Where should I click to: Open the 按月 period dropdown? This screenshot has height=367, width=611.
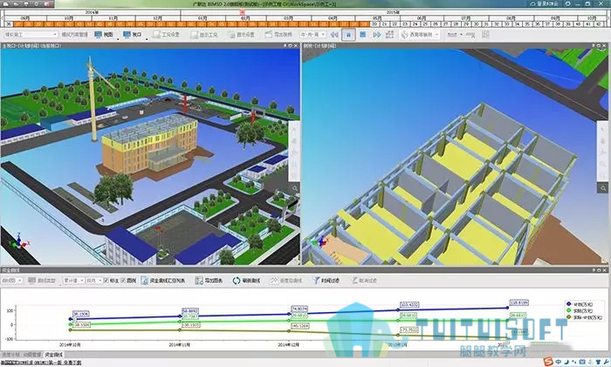(x=94, y=280)
